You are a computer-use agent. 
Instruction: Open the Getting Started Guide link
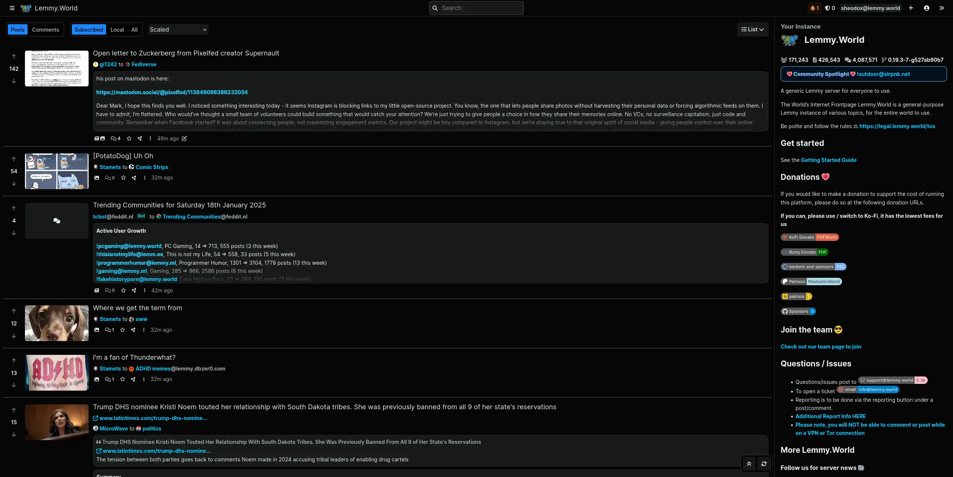(x=828, y=160)
